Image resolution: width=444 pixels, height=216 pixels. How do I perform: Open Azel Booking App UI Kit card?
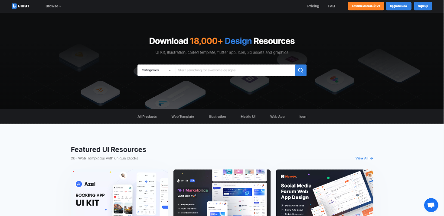(x=119, y=193)
